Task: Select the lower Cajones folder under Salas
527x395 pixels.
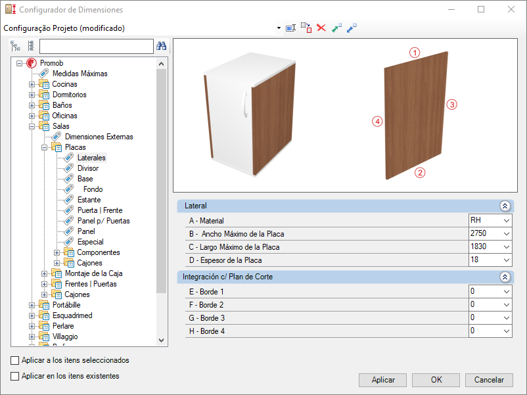Action: pyautogui.click(x=77, y=294)
